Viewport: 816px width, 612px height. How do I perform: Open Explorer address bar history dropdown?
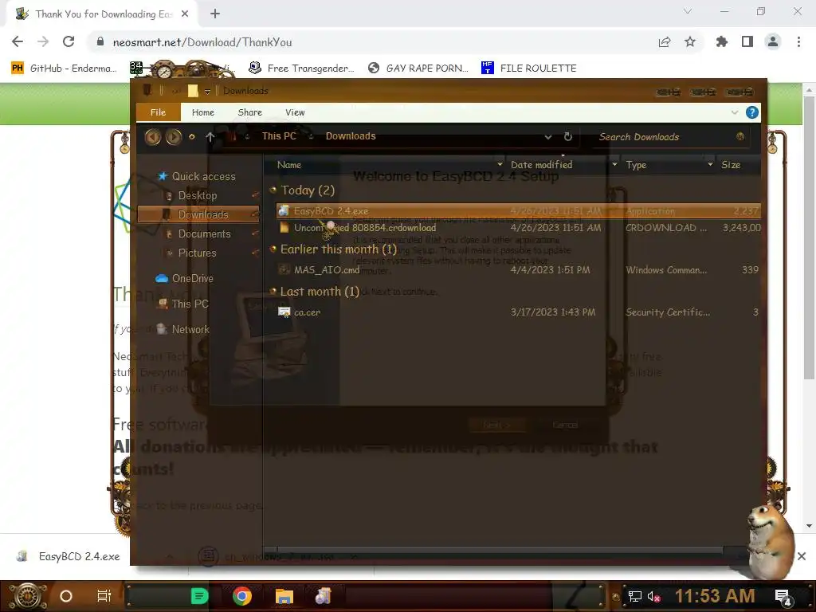tap(548, 137)
